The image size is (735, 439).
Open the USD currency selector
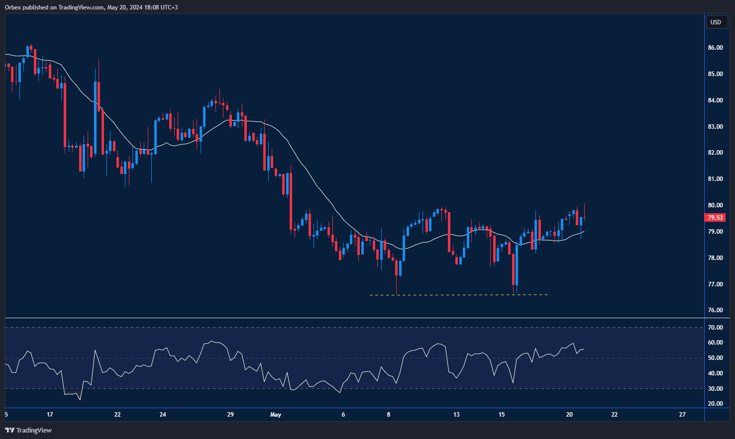pyautogui.click(x=716, y=22)
